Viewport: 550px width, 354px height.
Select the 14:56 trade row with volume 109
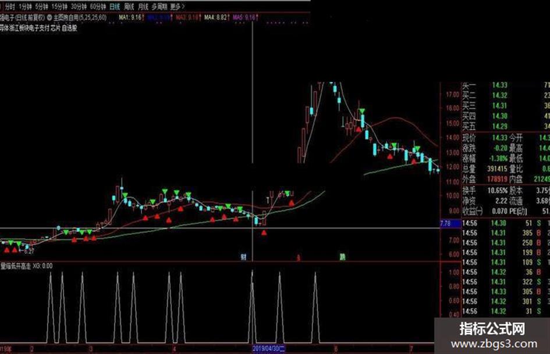pos(505,262)
